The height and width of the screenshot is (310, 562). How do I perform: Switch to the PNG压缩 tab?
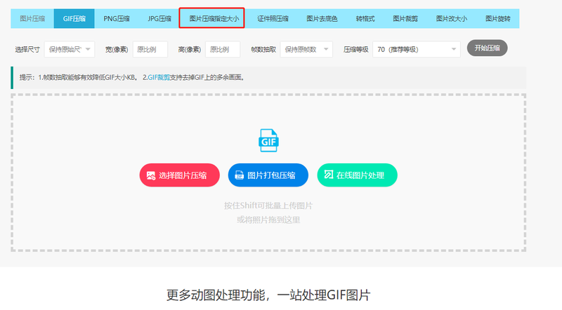point(117,19)
